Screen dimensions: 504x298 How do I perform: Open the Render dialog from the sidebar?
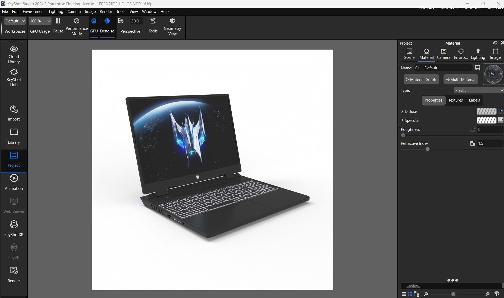(14, 275)
